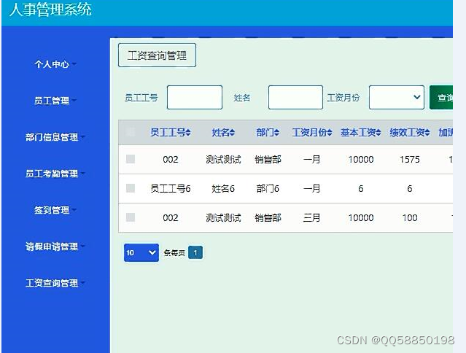466x353 pixels.
Task: Check the row 002 一月 checkbox
Action: click(131, 159)
